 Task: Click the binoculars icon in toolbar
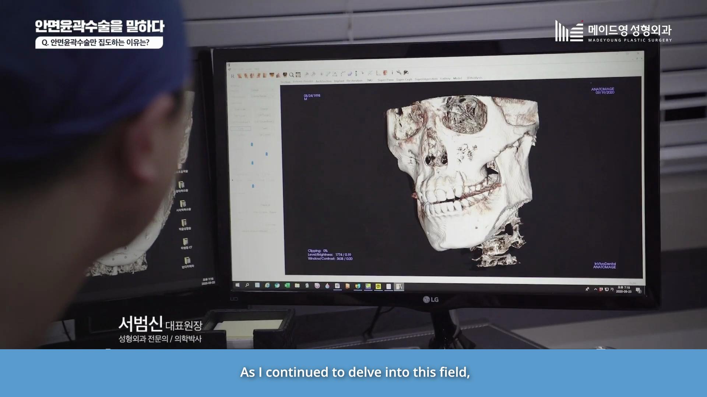click(x=406, y=73)
